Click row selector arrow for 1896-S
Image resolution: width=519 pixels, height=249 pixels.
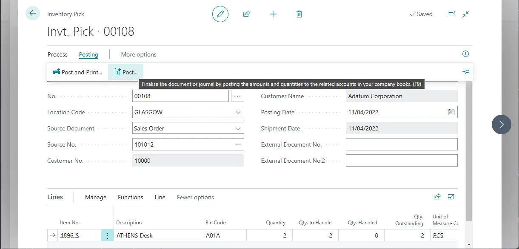click(x=52, y=235)
